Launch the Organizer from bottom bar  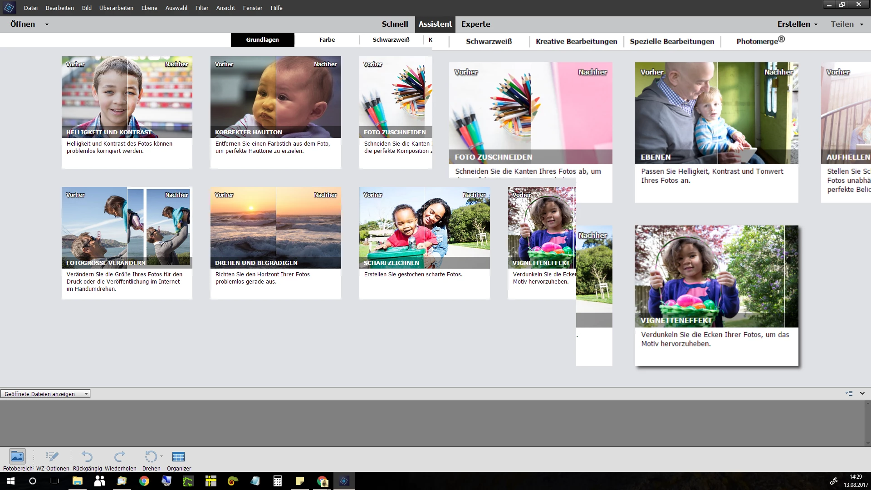click(179, 456)
